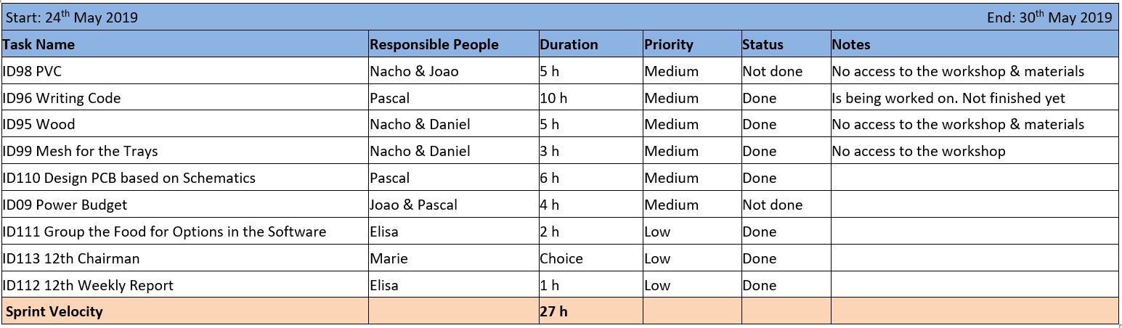Click the Priority column header

(x=691, y=44)
